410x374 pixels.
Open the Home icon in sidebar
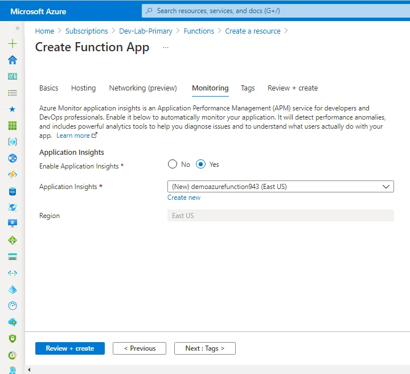pyautogui.click(x=13, y=60)
